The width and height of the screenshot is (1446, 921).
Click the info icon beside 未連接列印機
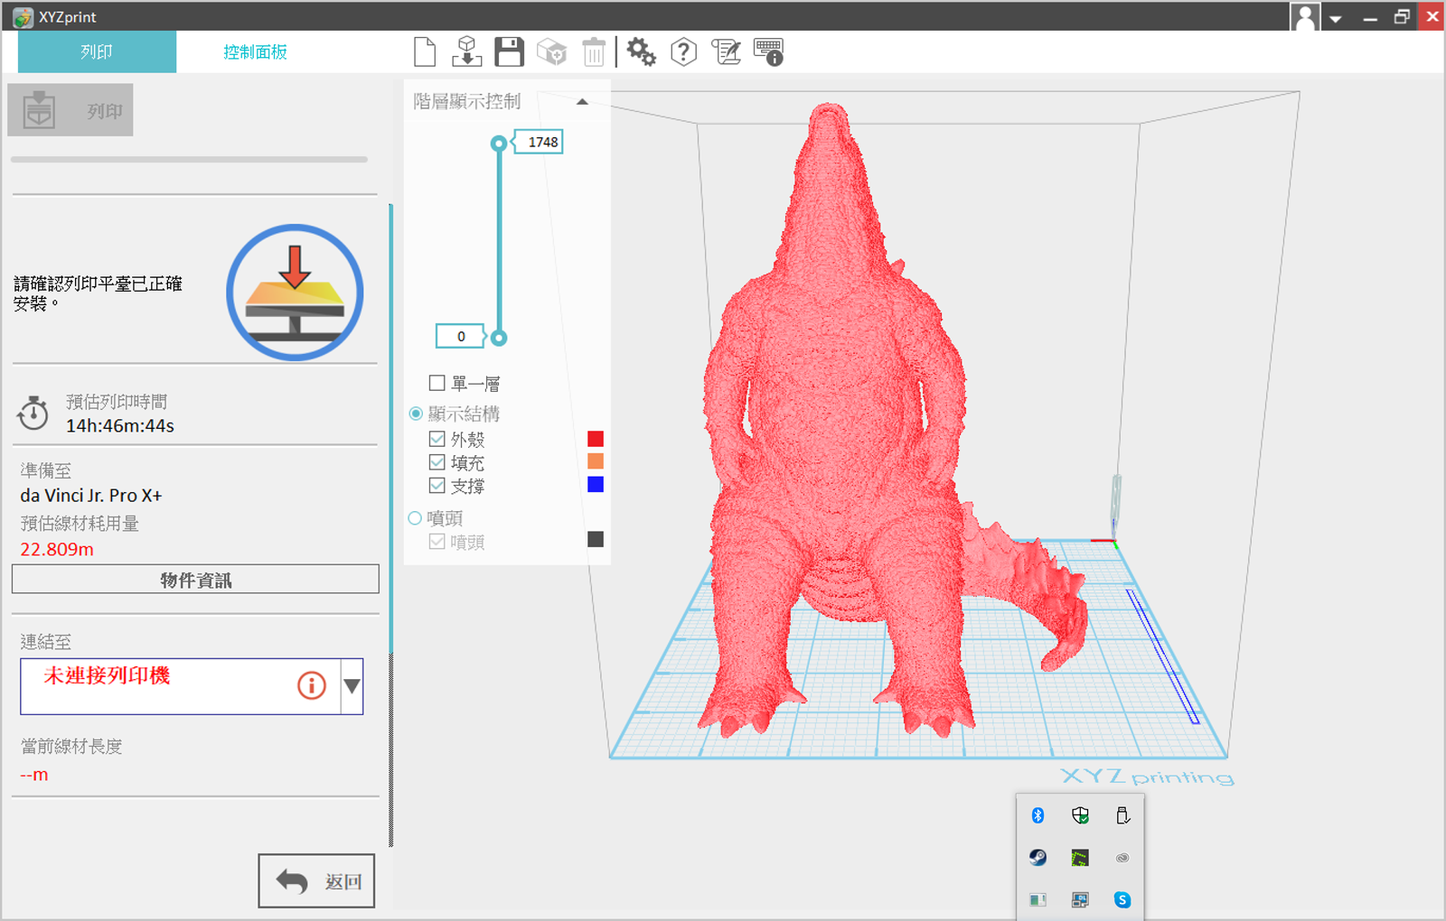(312, 685)
